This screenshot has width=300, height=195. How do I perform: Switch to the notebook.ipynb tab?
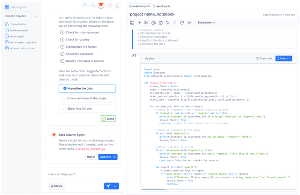click(139, 6)
